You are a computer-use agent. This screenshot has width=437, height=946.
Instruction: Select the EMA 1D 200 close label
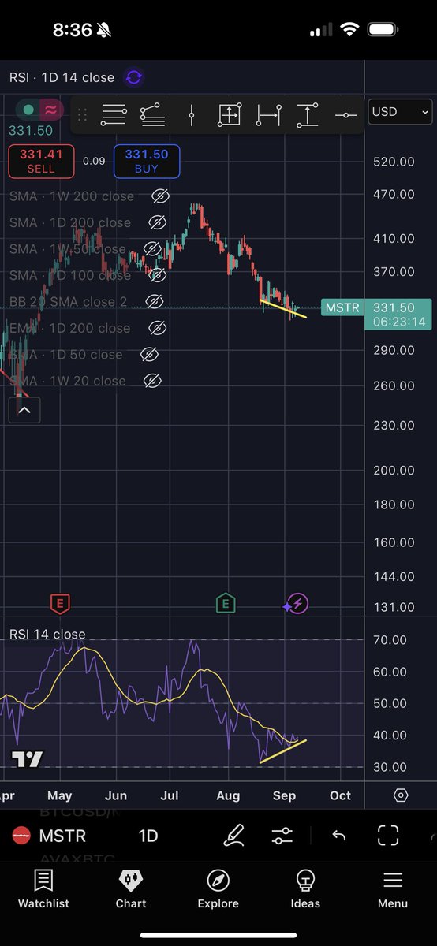click(69, 328)
